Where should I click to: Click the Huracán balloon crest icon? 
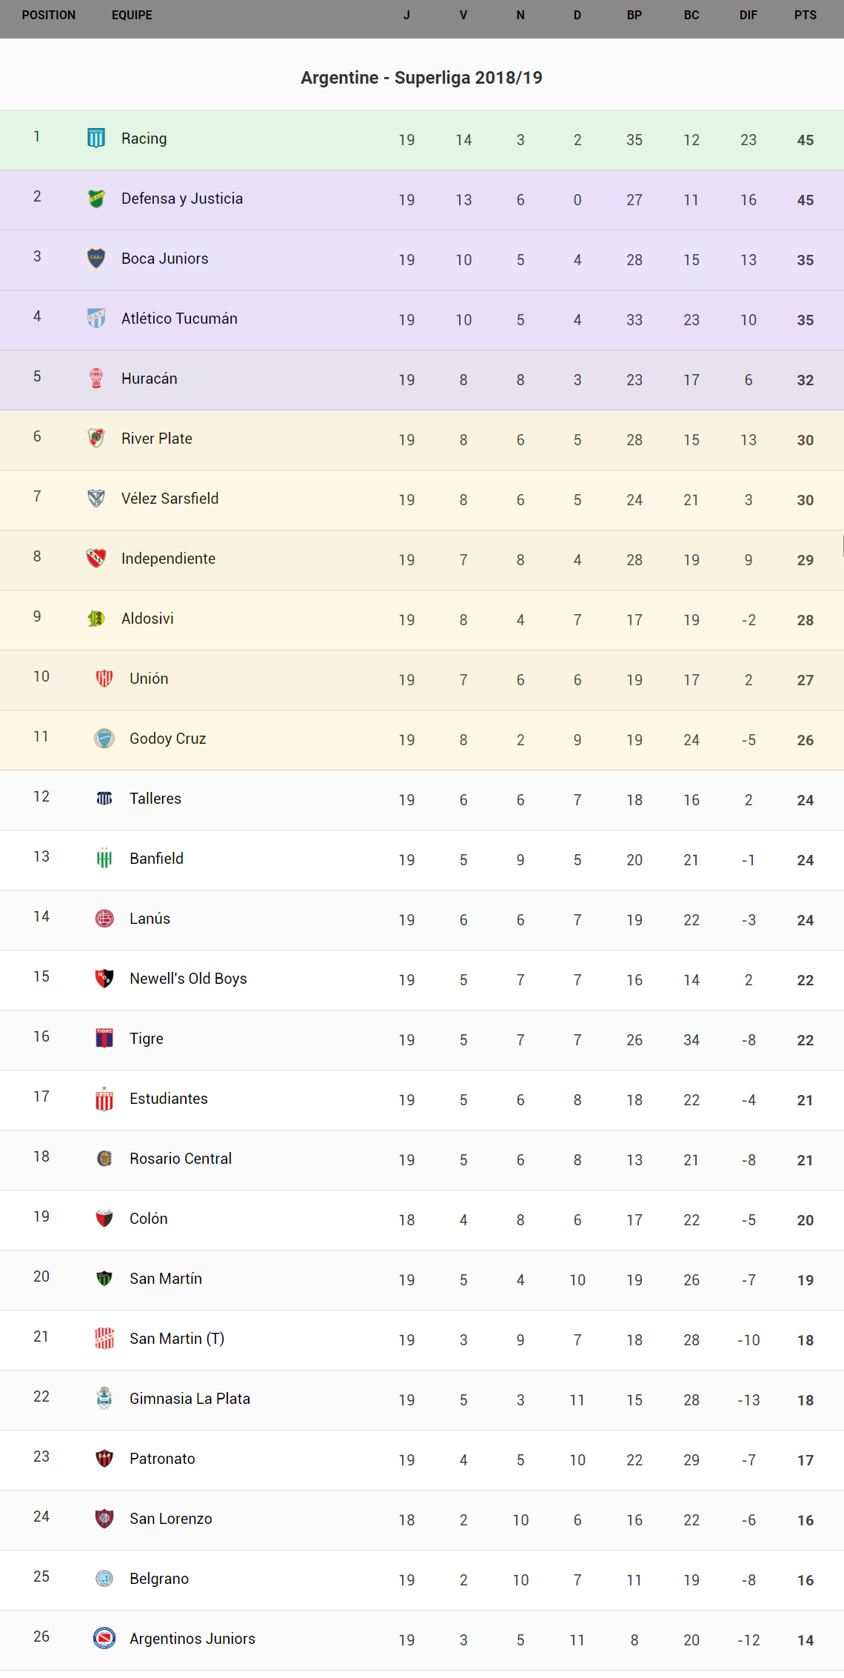tap(96, 379)
